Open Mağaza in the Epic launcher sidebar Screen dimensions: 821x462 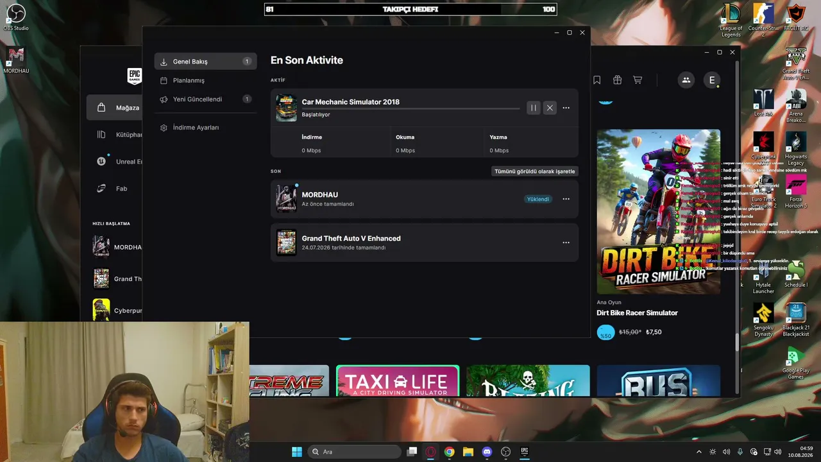click(114, 108)
